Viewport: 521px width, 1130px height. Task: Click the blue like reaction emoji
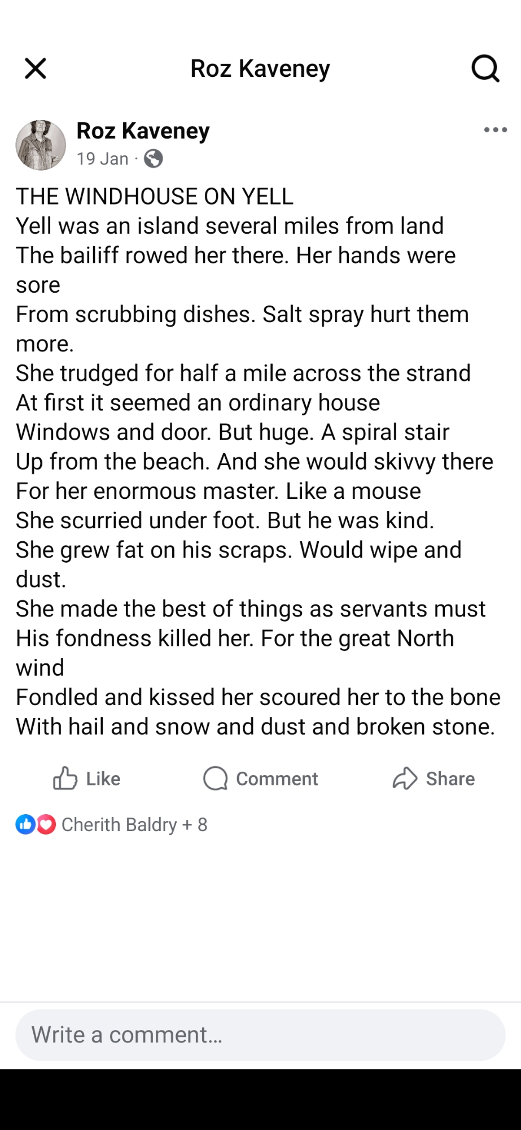(x=25, y=824)
